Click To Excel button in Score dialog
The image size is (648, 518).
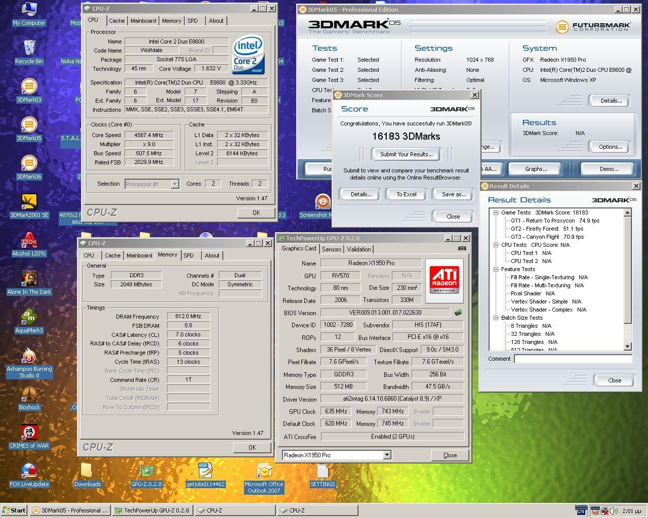[x=406, y=194]
